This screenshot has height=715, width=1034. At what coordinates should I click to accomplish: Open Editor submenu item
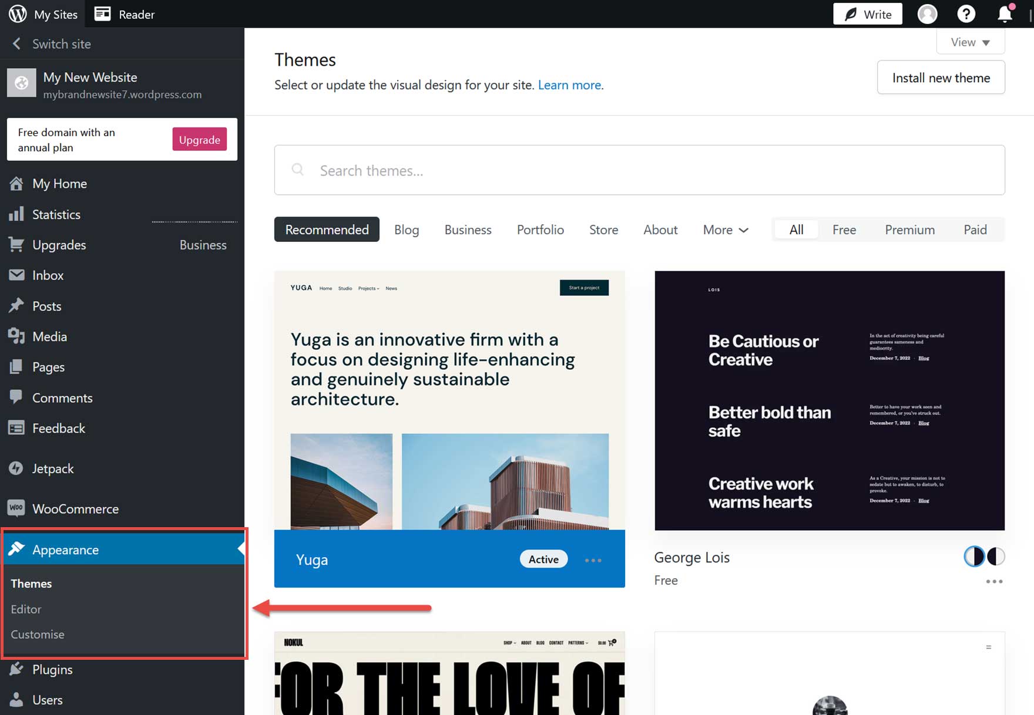coord(26,609)
